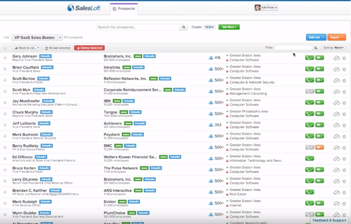Click Delete Selected button
Screen dimensions: 351x224
[89, 48]
